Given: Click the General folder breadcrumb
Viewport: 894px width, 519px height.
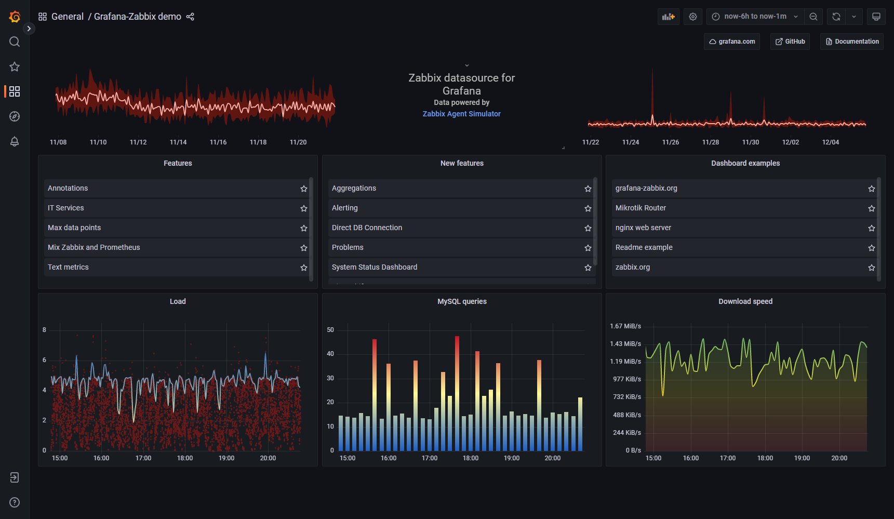Looking at the screenshot, I should click(68, 17).
